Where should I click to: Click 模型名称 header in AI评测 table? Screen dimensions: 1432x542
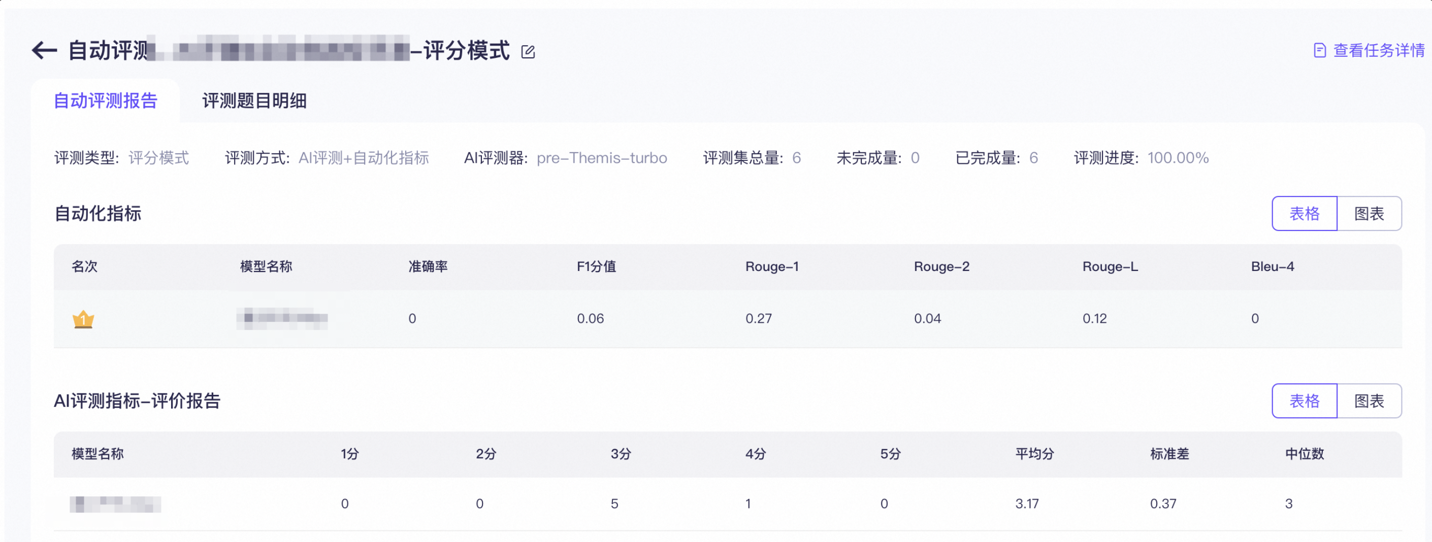click(98, 454)
